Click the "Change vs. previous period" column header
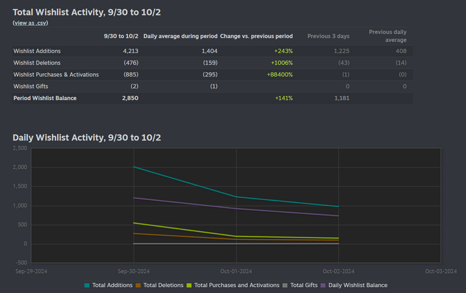Image resolution: width=466 pixels, height=293 pixels. coord(256,36)
